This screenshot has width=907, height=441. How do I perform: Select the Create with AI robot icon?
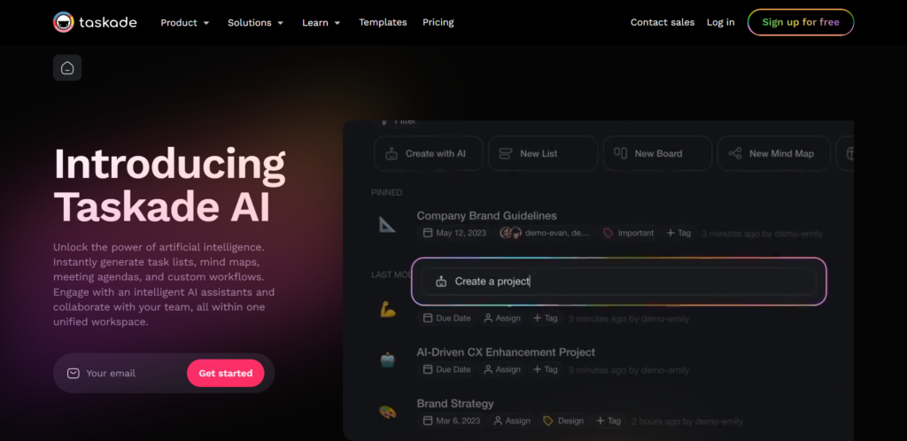click(391, 154)
